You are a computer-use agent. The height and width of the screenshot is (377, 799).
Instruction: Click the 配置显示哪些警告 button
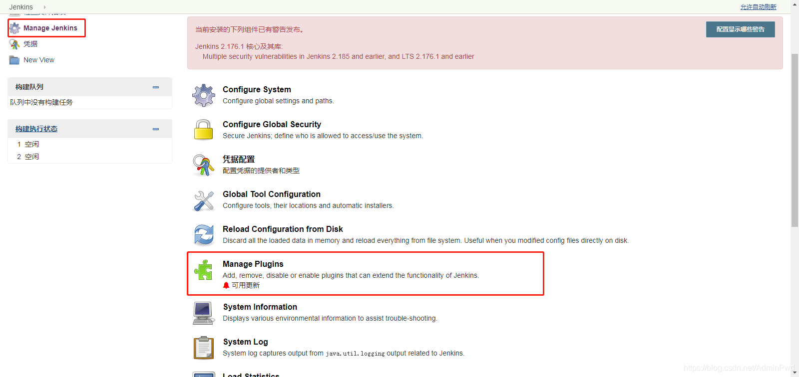741,29
